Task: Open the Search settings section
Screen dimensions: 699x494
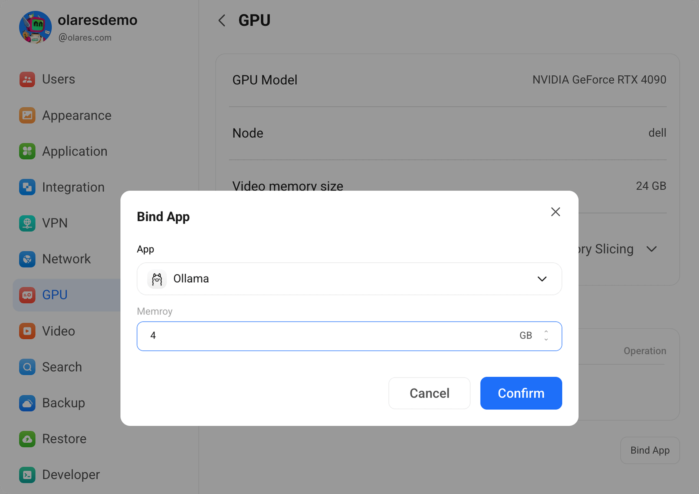Action: coord(62,367)
